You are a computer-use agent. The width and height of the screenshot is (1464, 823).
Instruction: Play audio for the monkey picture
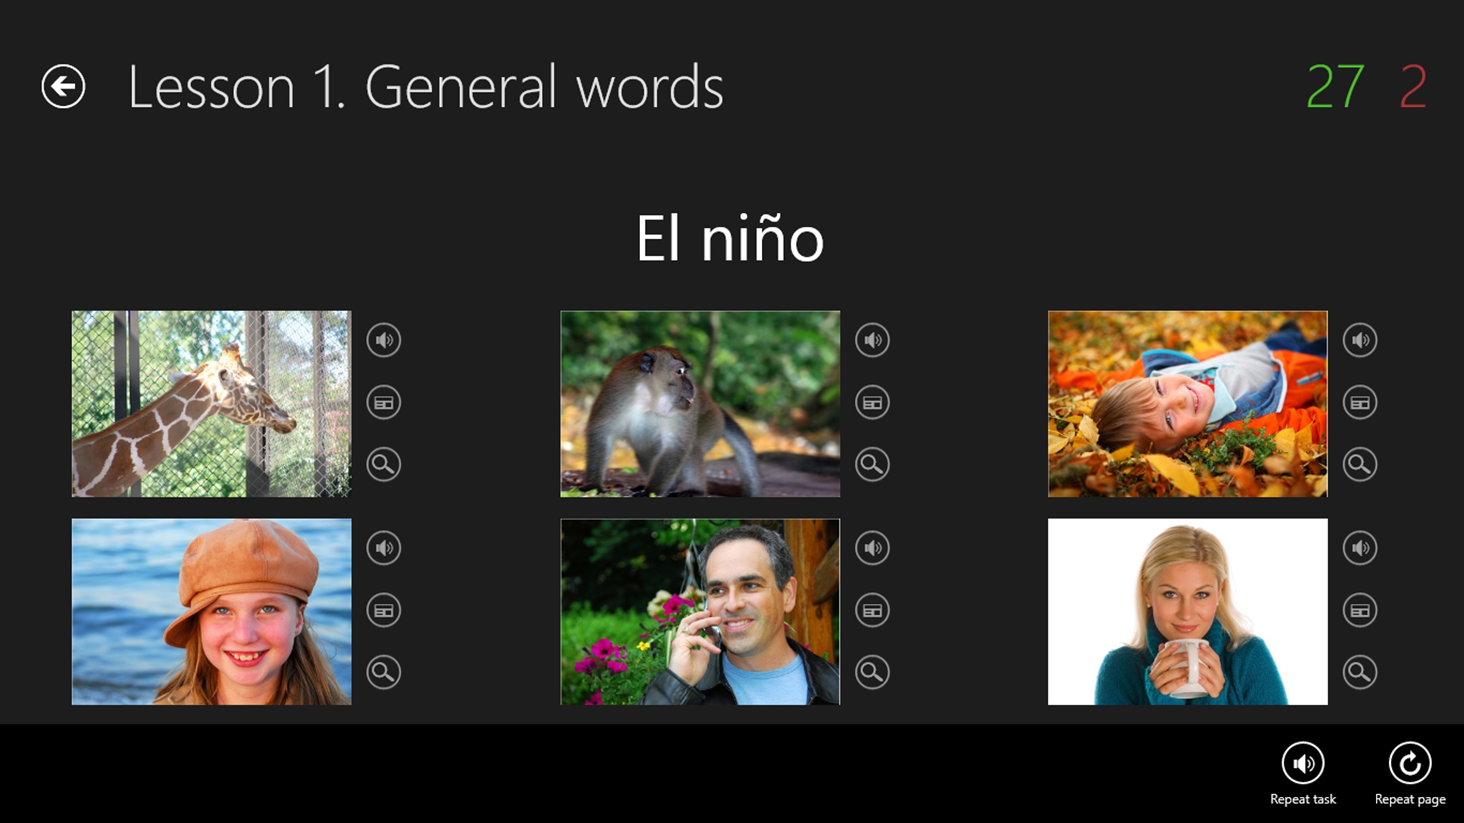(x=873, y=340)
